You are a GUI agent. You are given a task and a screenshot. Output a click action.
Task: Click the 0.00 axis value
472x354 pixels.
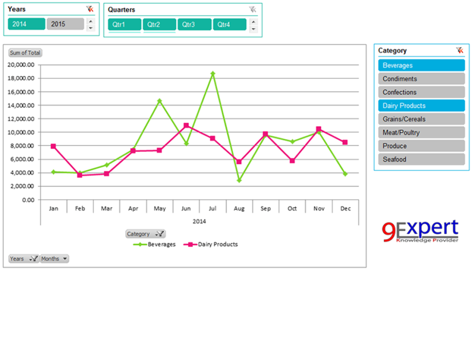click(28, 200)
